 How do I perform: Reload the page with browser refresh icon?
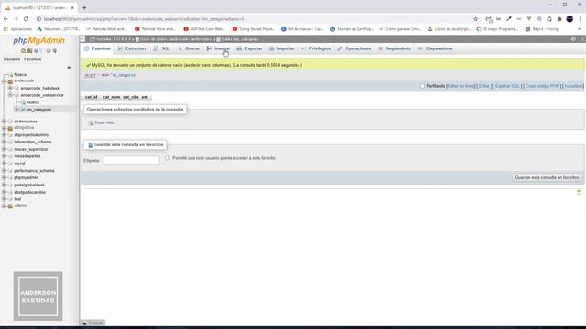click(27, 19)
